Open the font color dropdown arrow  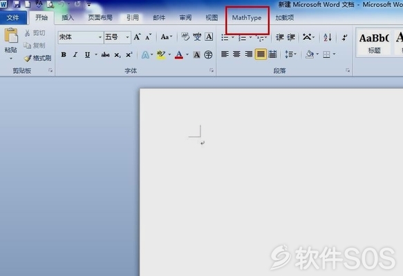tap(187, 55)
